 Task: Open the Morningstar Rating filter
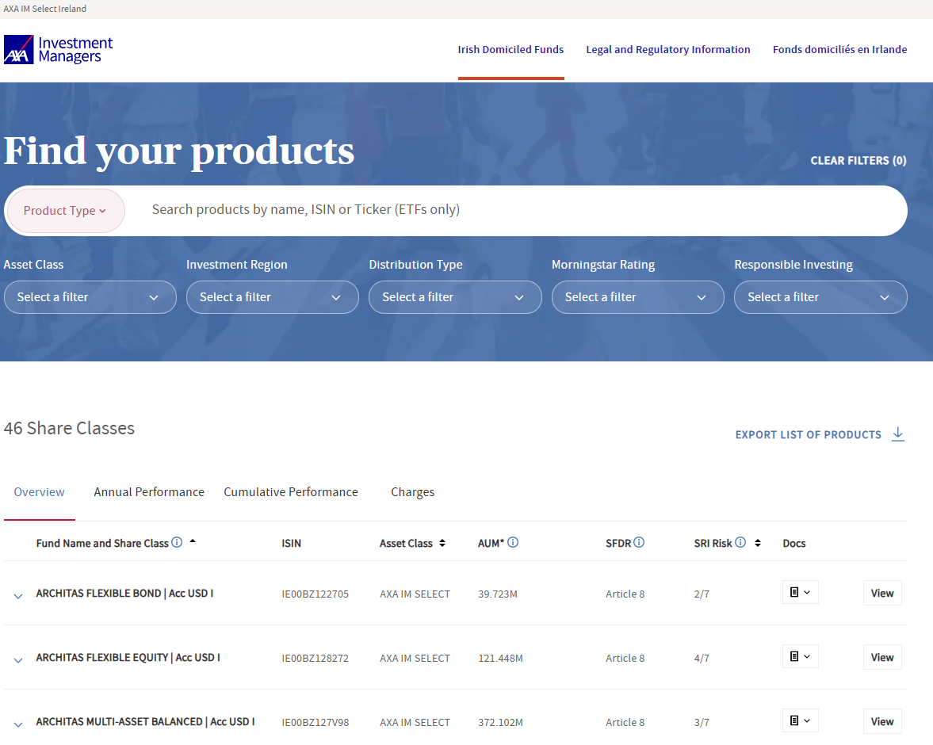click(x=637, y=296)
